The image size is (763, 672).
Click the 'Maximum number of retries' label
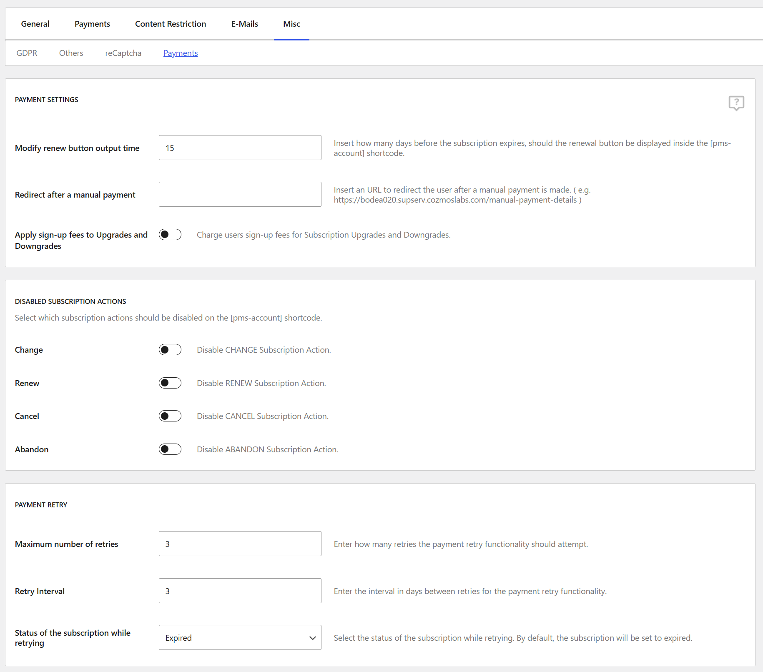point(67,544)
